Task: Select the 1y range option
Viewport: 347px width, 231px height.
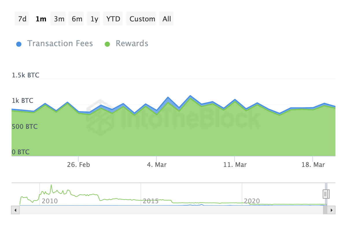Action: pyautogui.click(x=94, y=19)
